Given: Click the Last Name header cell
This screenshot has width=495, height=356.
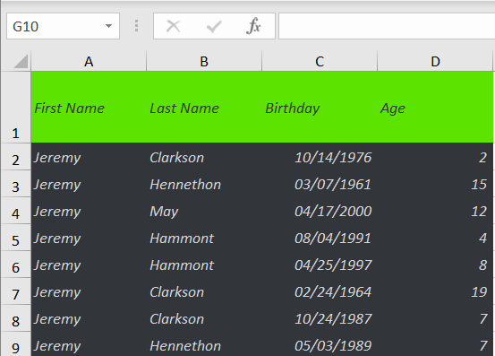Looking at the screenshot, I should tap(204, 108).
